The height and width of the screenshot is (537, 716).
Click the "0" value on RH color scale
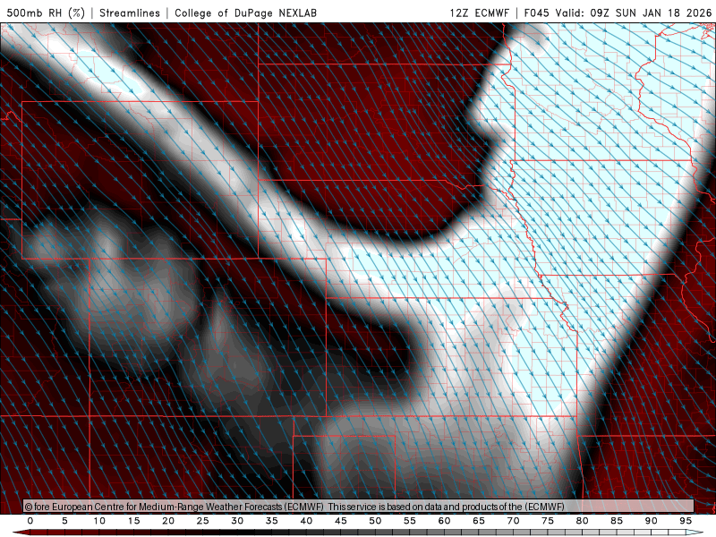click(x=30, y=521)
